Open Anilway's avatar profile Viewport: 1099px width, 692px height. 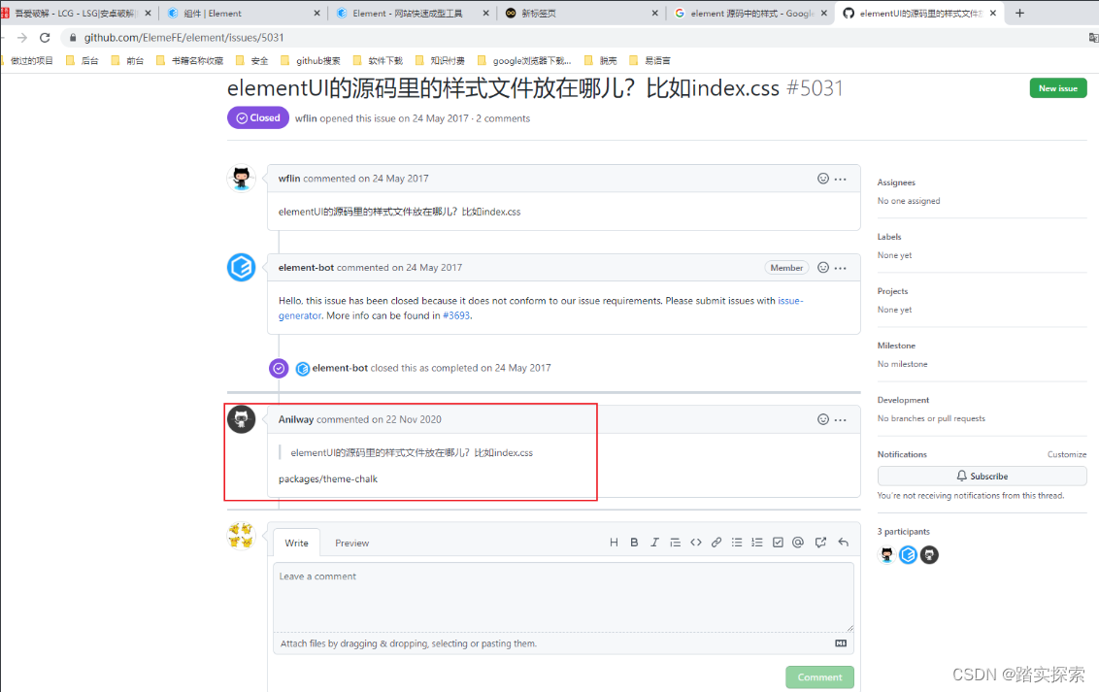[x=241, y=419]
